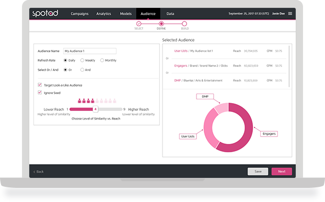The image size is (325, 202).
Task: Open the Campaigns tab
Action: 79,14
